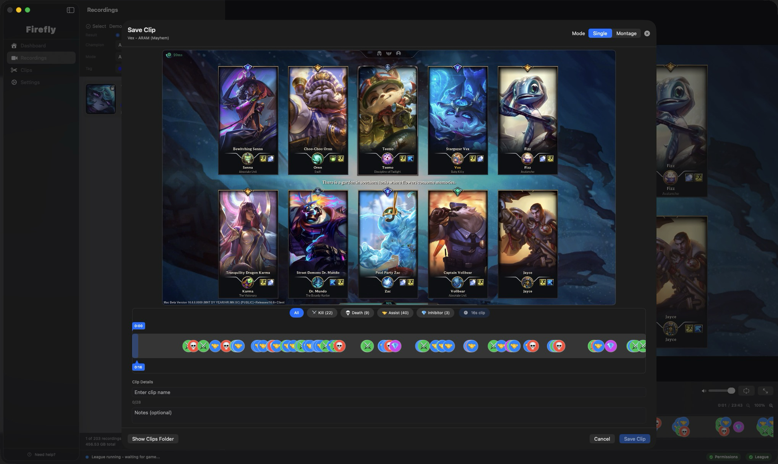Filter timeline by Kill (22)
Viewport: 778px width, 464px height.
point(322,313)
